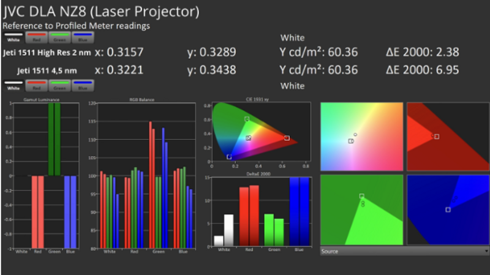
Task: Click the taller white bar in DeltaE 2000 chart
Action: (x=228, y=230)
